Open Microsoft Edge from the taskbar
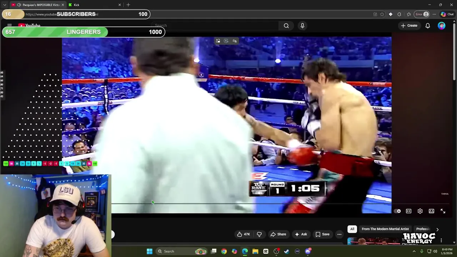The image size is (457, 257). (x=245, y=251)
